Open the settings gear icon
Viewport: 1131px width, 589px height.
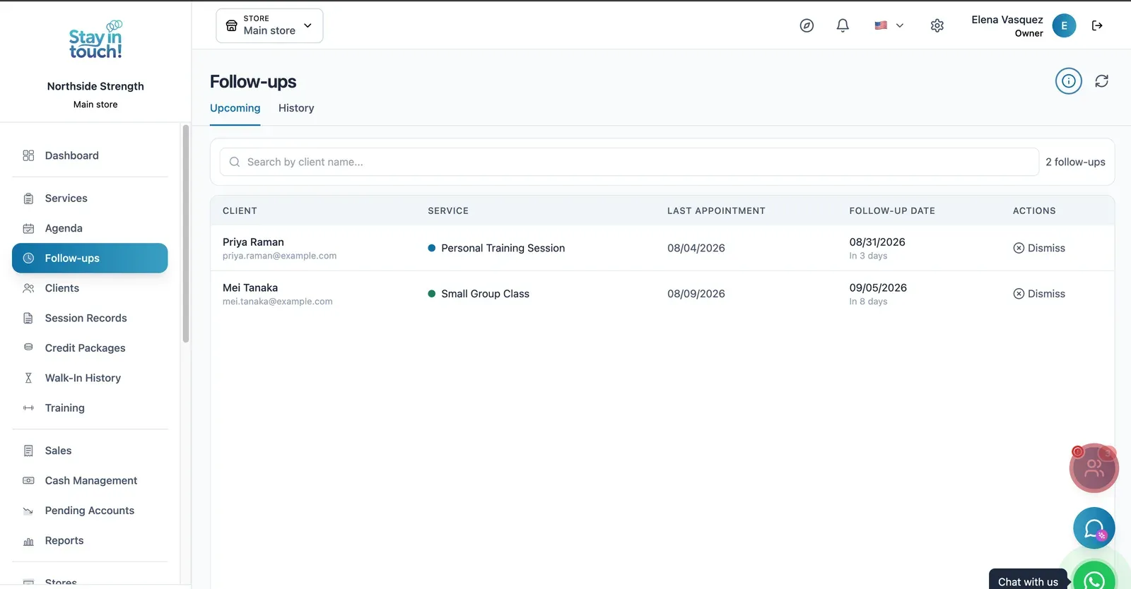pyautogui.click(x=937, y=25)
